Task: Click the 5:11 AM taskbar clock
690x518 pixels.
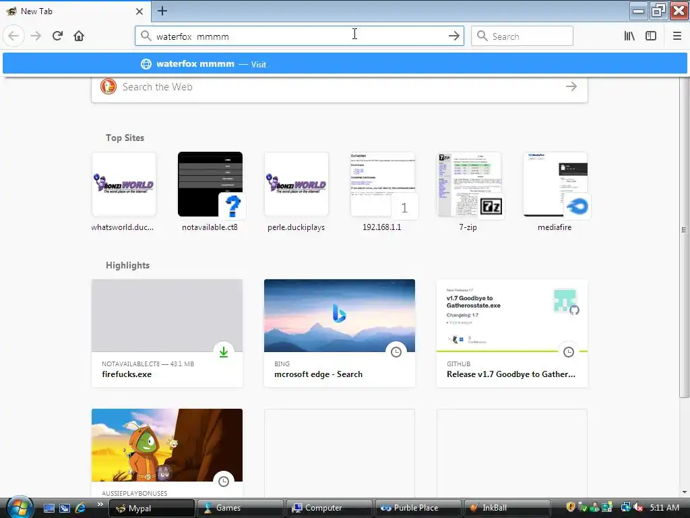Action: pos(664,507)
